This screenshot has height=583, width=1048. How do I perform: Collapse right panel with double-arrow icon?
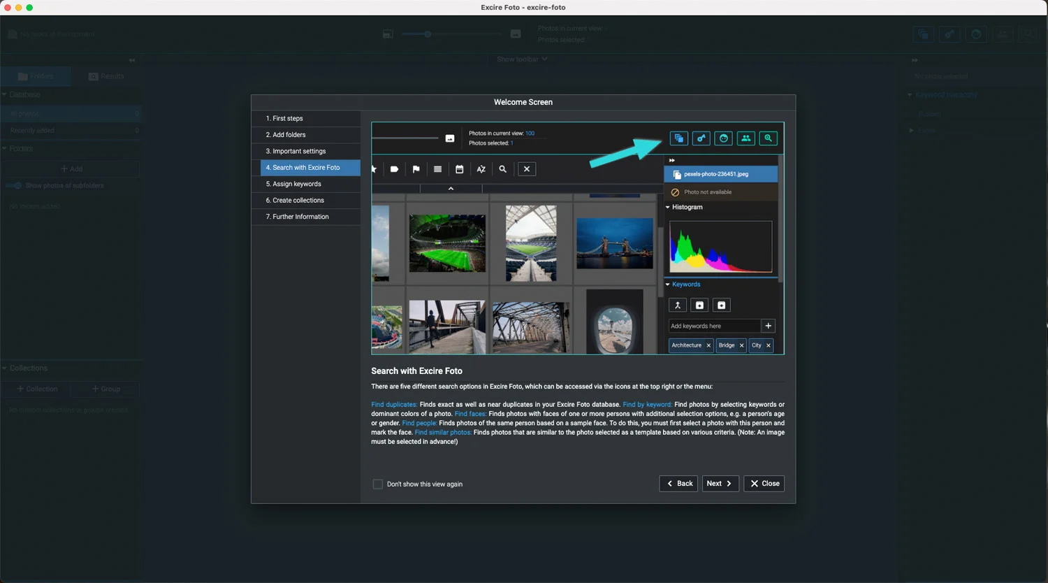pos(915,61)
